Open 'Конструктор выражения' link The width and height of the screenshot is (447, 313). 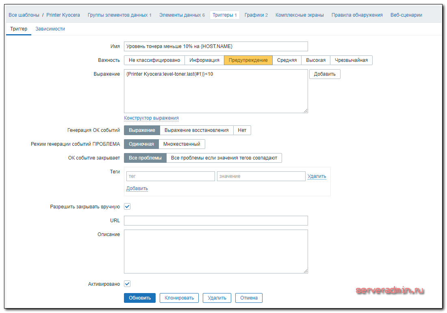151,118
